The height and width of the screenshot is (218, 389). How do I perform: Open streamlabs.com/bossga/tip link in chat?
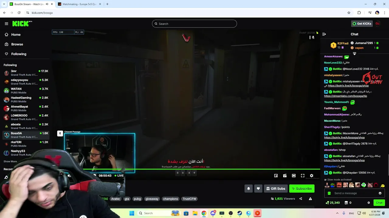tap(346, 96)
